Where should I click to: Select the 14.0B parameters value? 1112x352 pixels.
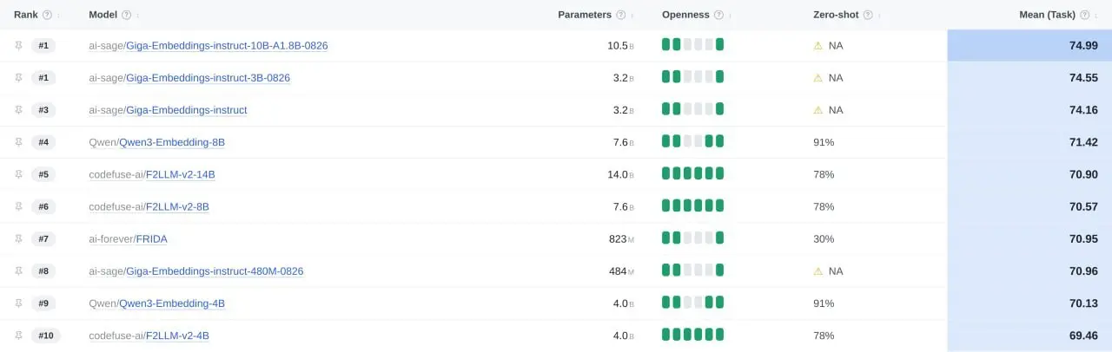[620, 174]
